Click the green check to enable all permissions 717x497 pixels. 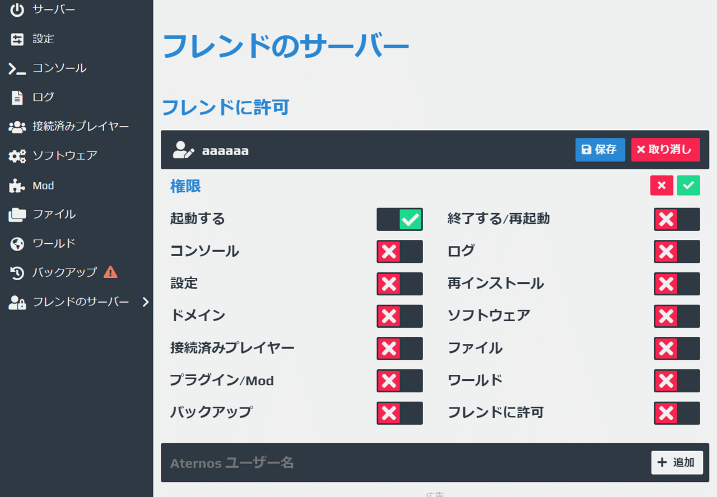pyautogui.click(x=688, y=185)
